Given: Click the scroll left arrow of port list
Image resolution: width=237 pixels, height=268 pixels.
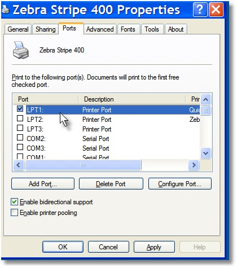Looking at the screenshot, I should pyautogui.click(x=19, y=165).
